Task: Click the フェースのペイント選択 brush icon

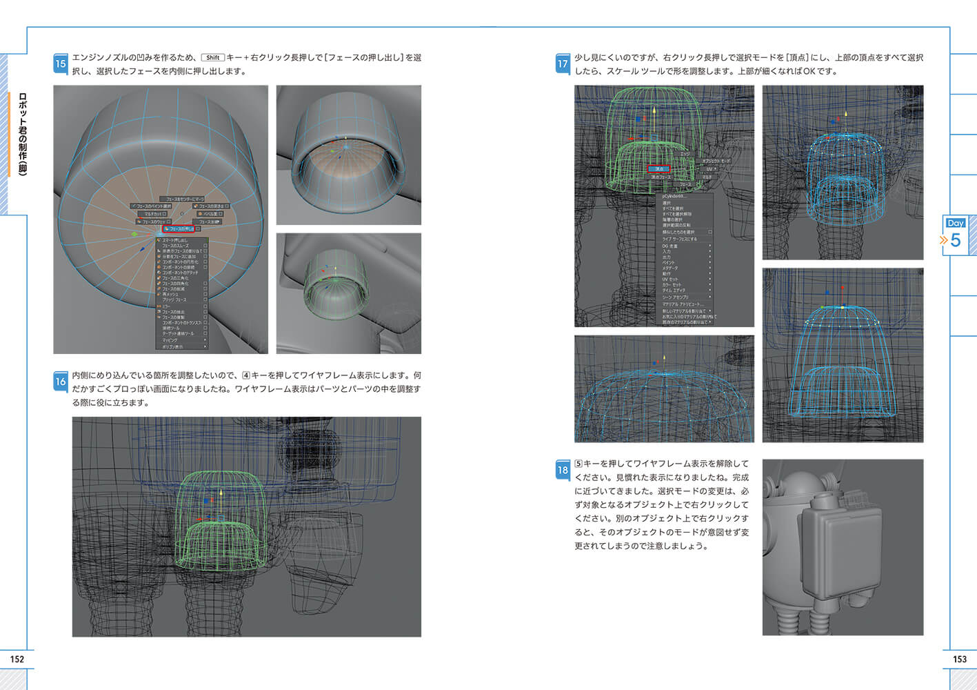Action: 133,206
